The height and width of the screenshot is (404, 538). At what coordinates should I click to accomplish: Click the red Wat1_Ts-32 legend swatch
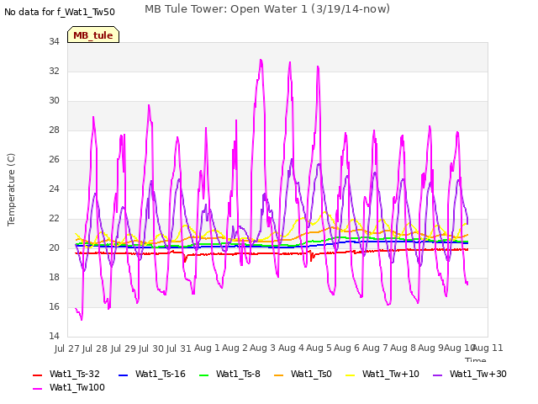pyautogui.click(x=37, y=375)
